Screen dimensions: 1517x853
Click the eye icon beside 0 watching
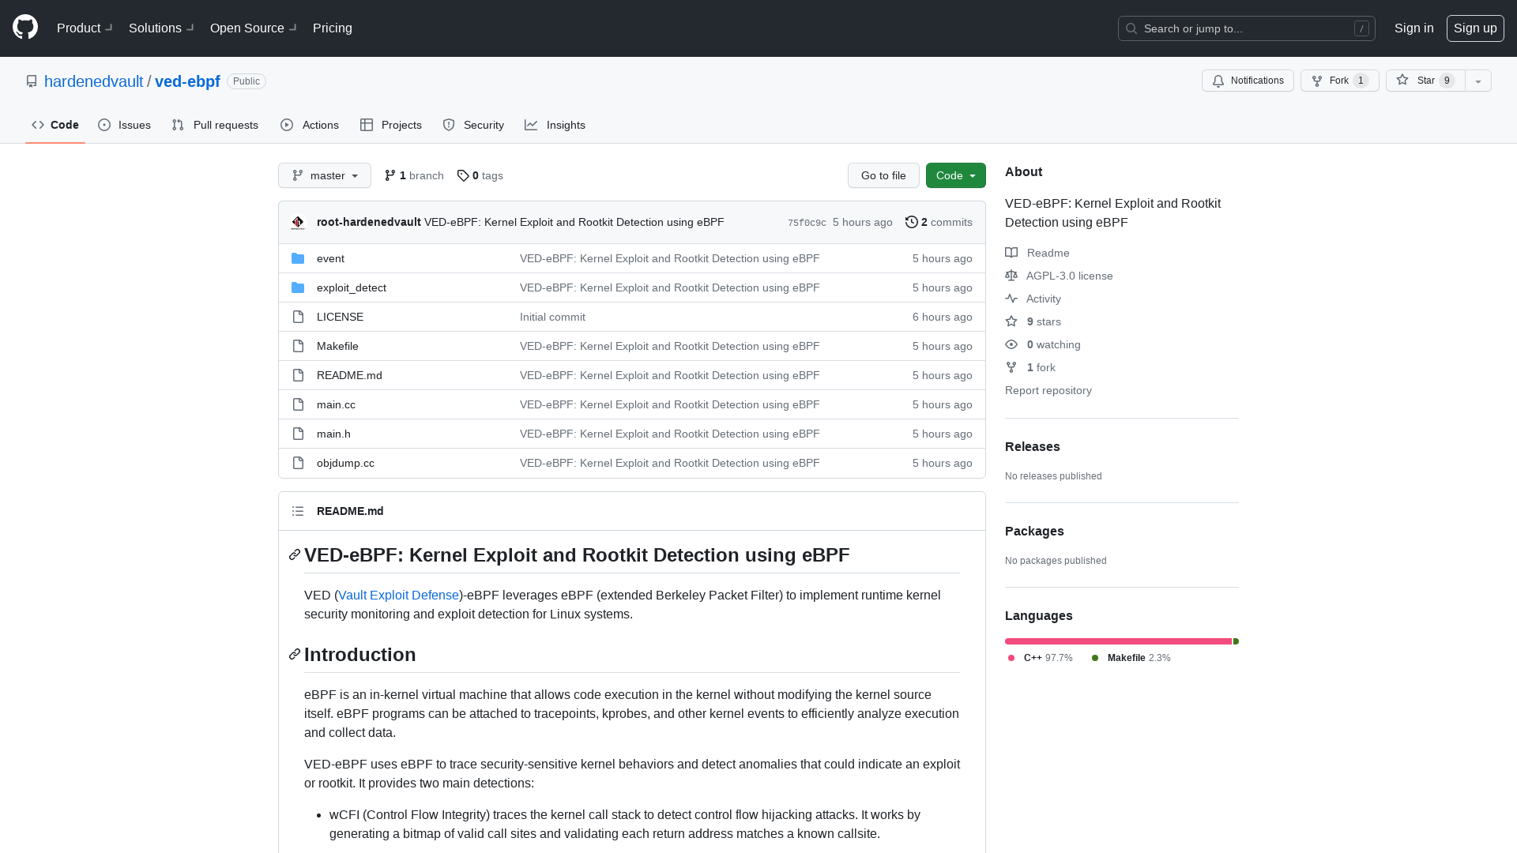1011,344
